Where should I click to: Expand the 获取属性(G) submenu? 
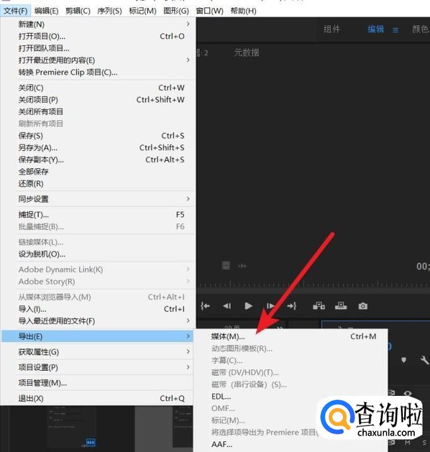[x=98, y=352]
